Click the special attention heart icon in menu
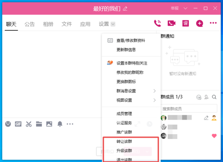The width and height of the screenshot is (223, 162). click(110, 62)
